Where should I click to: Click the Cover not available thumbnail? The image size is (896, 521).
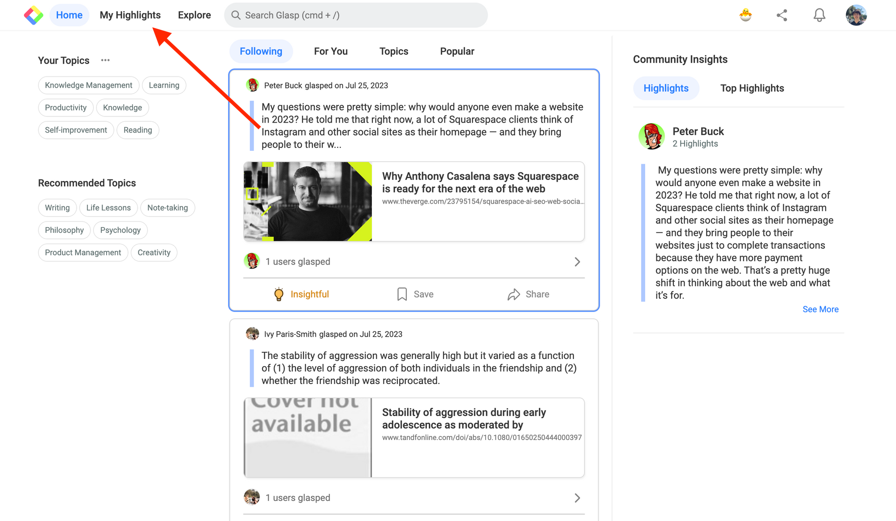308,437
